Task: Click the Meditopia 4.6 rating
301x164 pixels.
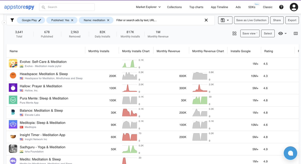Action: (x=265, y=125)
